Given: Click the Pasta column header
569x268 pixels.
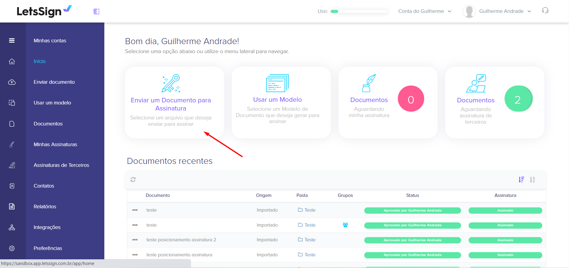Looking at the screenshot, I should point(302,195).
